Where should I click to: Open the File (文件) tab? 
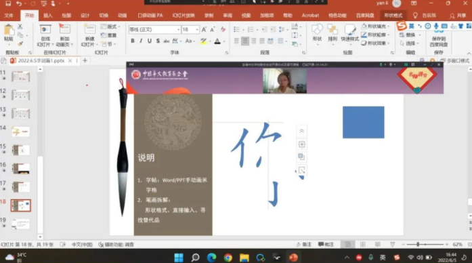point(9,16)
